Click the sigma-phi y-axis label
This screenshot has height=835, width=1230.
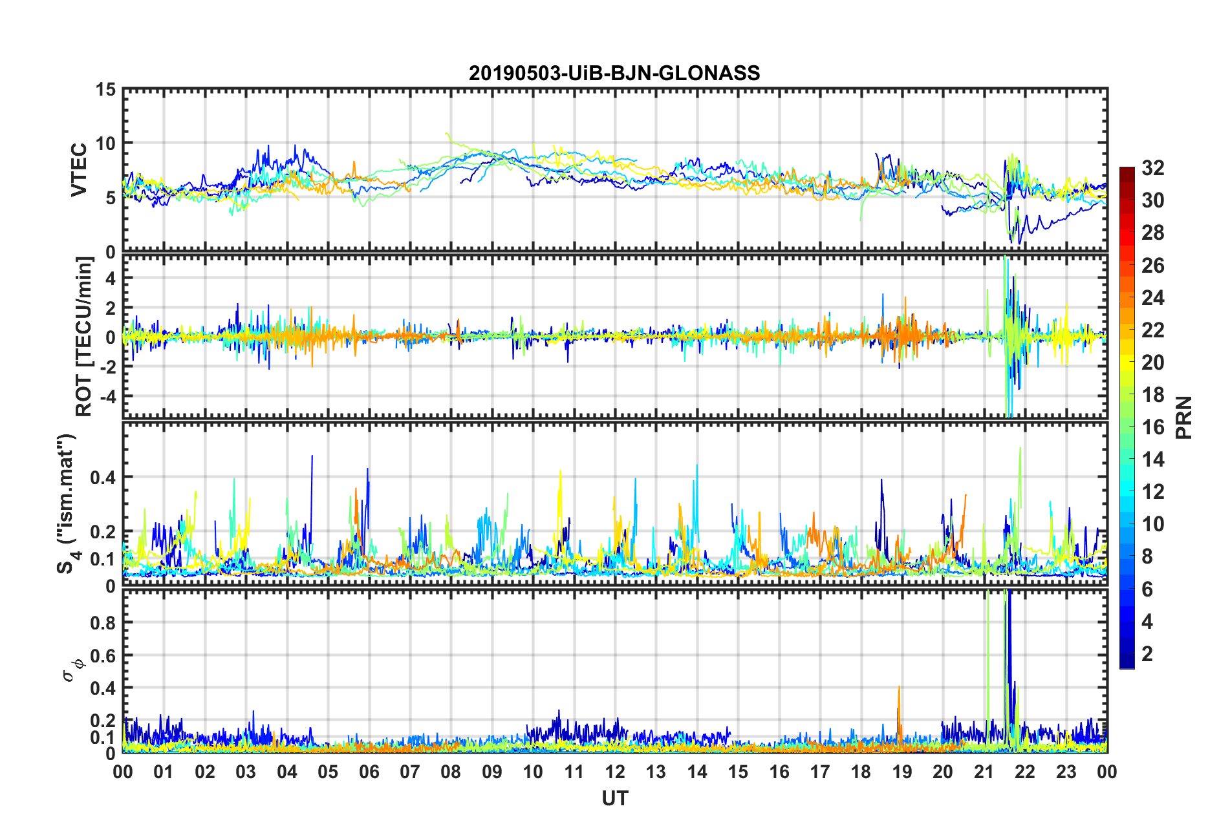pyautogui.click(x=72, y=670)
